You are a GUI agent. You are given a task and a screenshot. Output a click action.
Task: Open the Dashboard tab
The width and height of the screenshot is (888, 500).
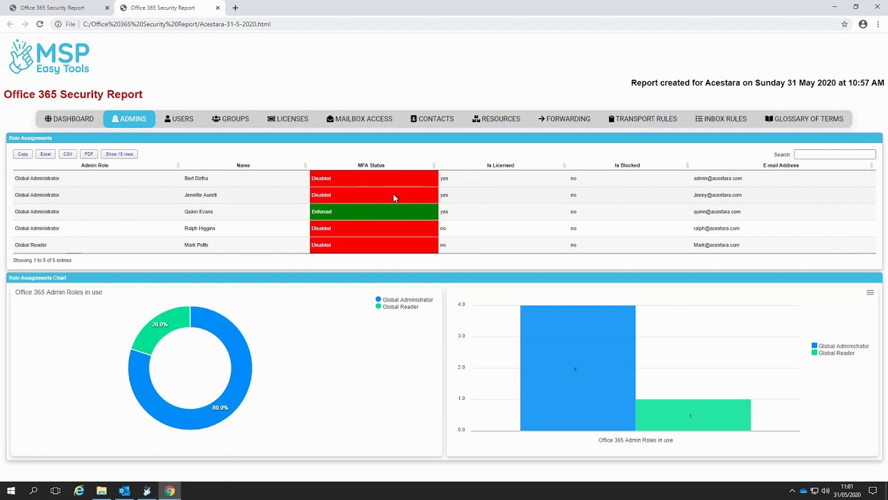click(x=69, y=119)
